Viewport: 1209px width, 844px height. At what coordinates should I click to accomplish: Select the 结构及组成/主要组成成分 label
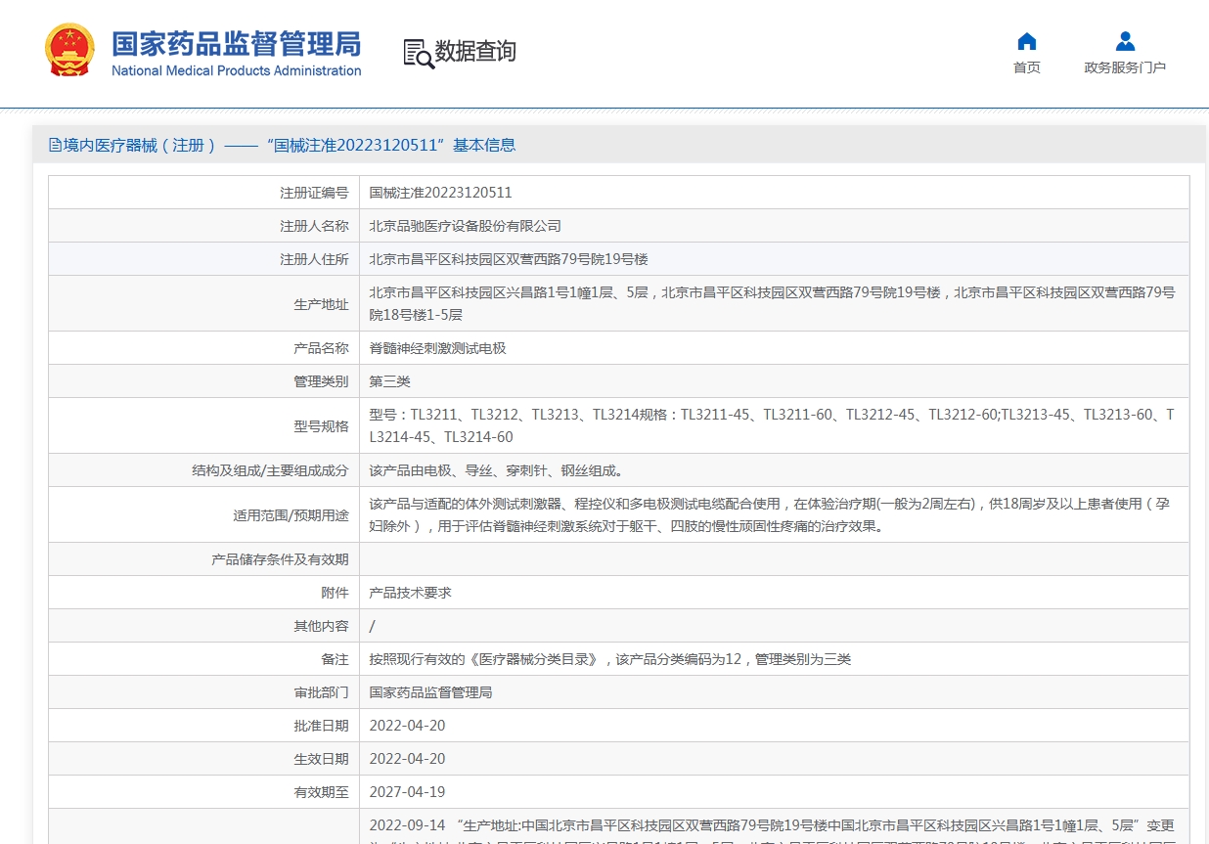(270, 470)
